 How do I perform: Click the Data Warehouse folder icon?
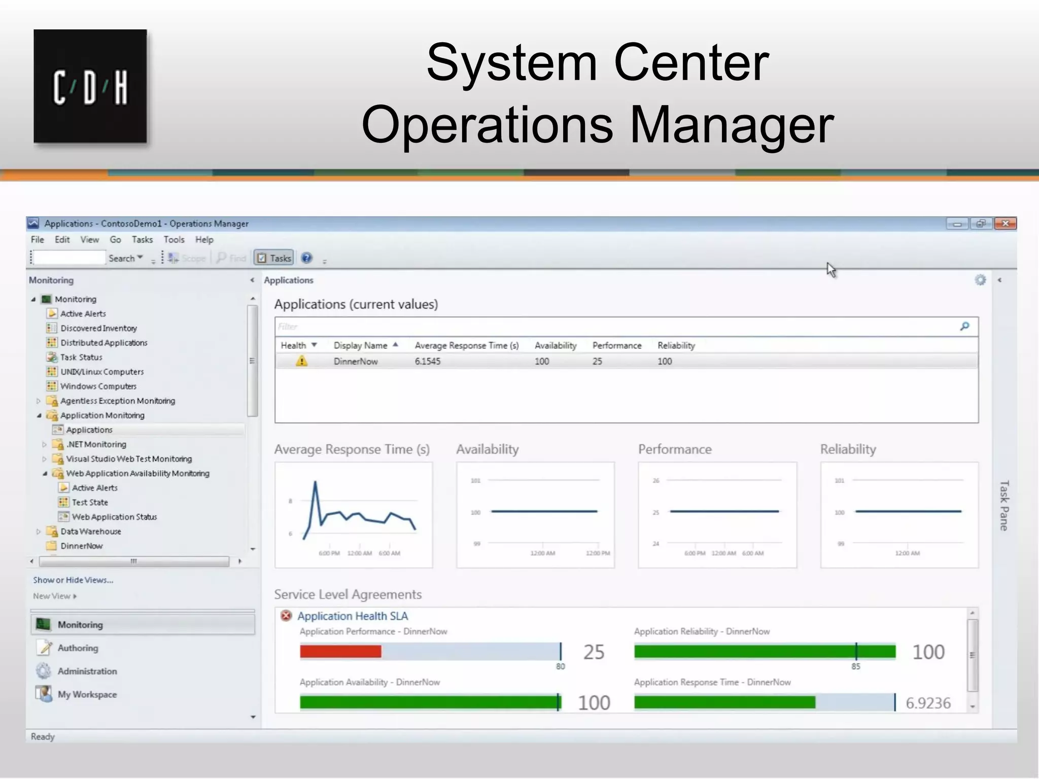tap(52, 531)
